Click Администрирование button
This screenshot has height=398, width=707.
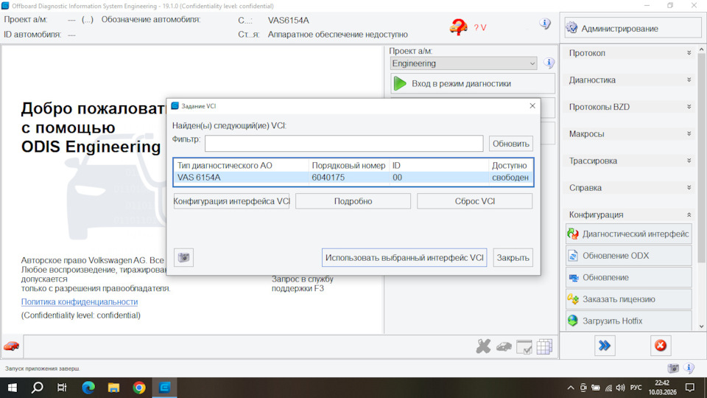click(632, 29)
